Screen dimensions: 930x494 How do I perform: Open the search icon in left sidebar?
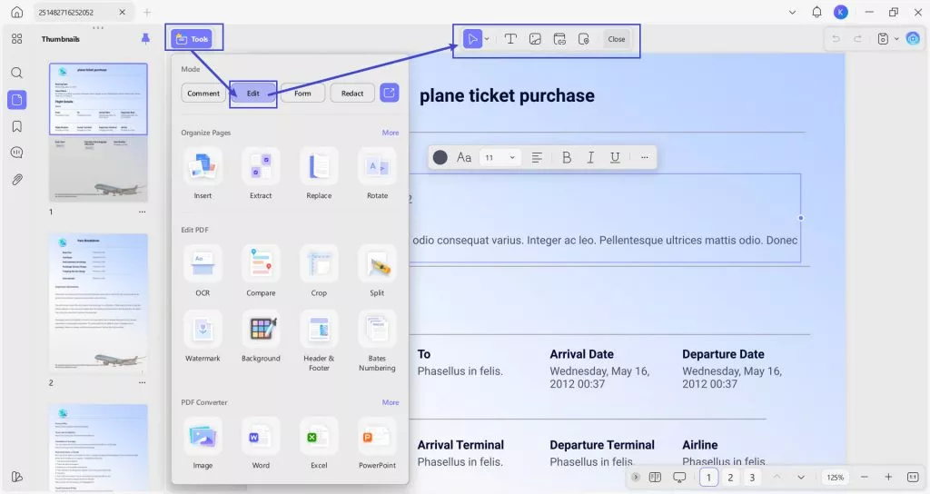point(16,73)
